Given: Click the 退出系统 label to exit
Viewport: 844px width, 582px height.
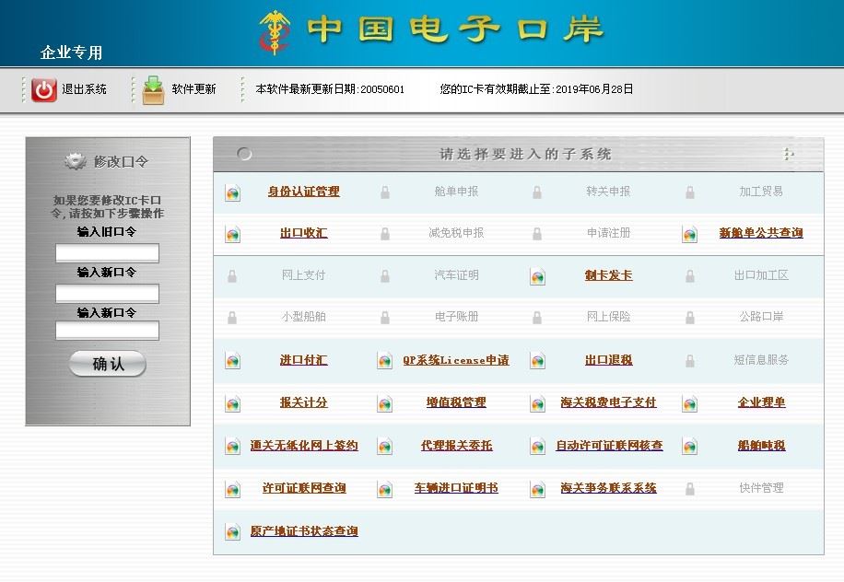Looking at the screenshot, I should (x=84, y=89).
